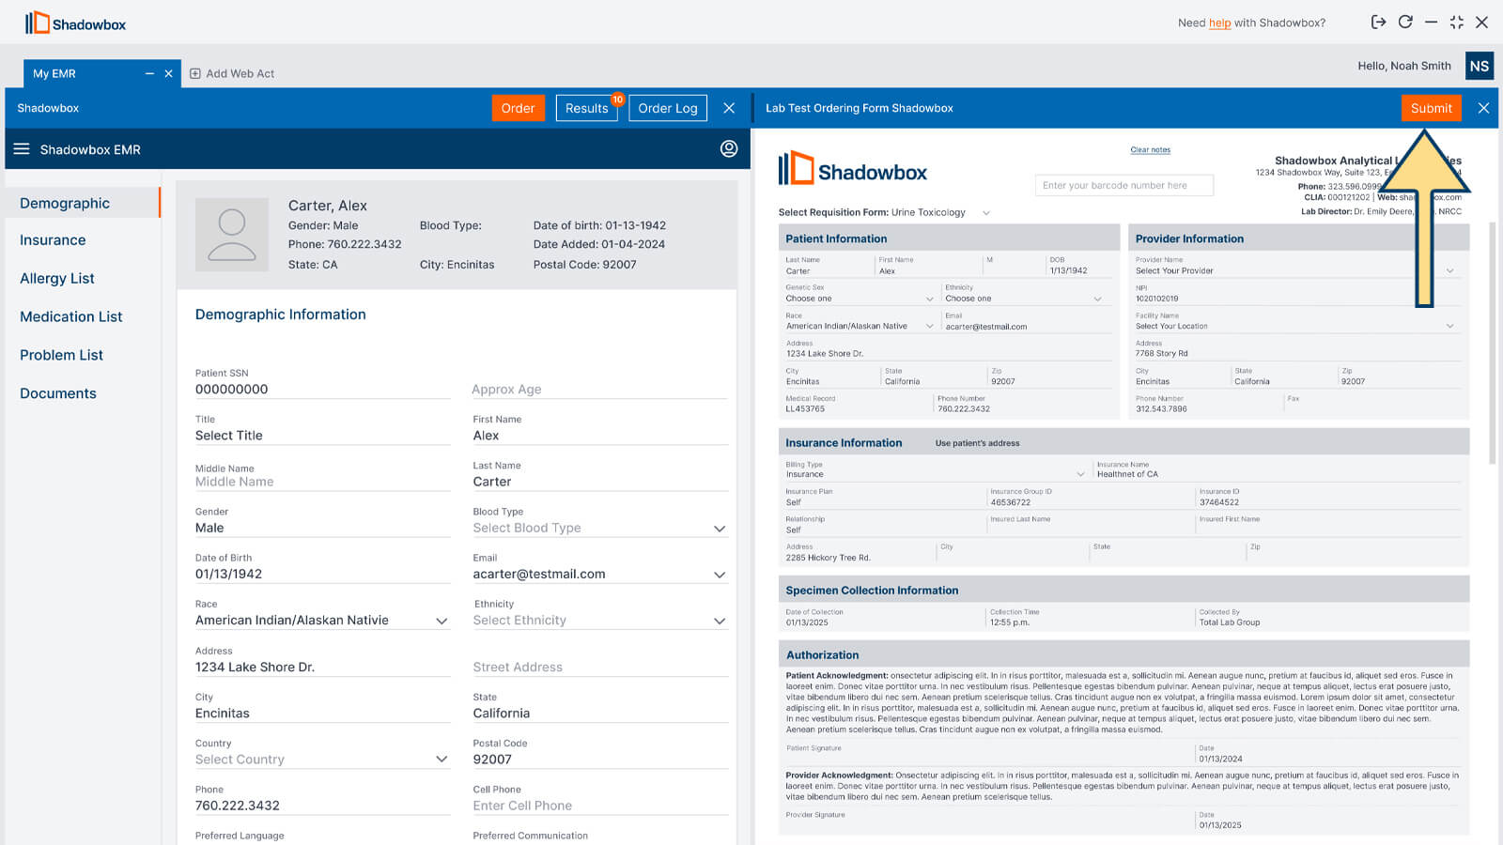
Task: Open the Shadowbox EMR hamburger menu
Action: point(22,149)
